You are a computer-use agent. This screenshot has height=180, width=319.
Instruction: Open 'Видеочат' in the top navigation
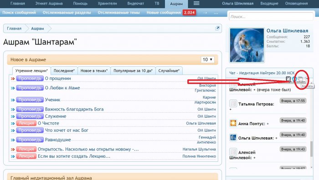pyautogui.click(x=135, y=4)
